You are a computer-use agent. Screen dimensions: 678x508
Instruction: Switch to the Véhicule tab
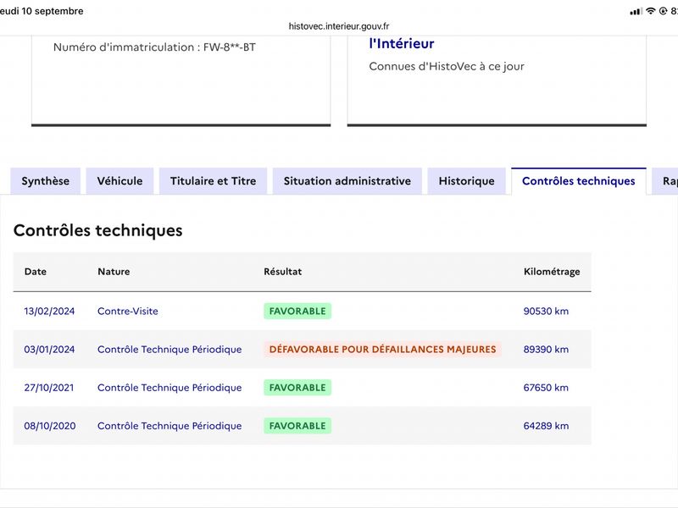(119, 181)
